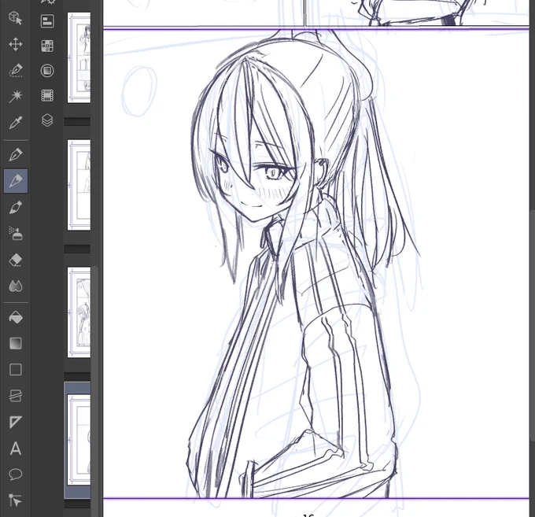Open the Color Set grid palette icon
The width and height of the screenshot is (535, 517).
coord(47,46)
